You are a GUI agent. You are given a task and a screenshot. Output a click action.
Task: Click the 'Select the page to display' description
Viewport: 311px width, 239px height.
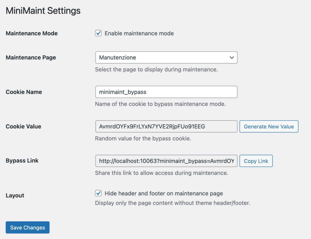156,70
